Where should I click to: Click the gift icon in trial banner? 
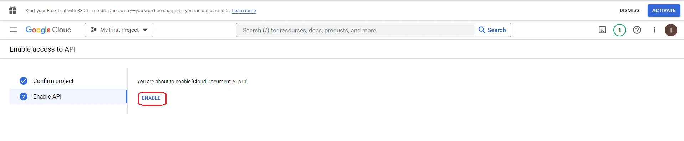point(13,10)
